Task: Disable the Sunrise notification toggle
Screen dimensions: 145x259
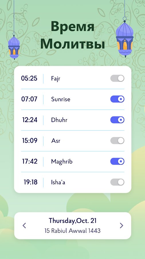Action: (117, 99)
